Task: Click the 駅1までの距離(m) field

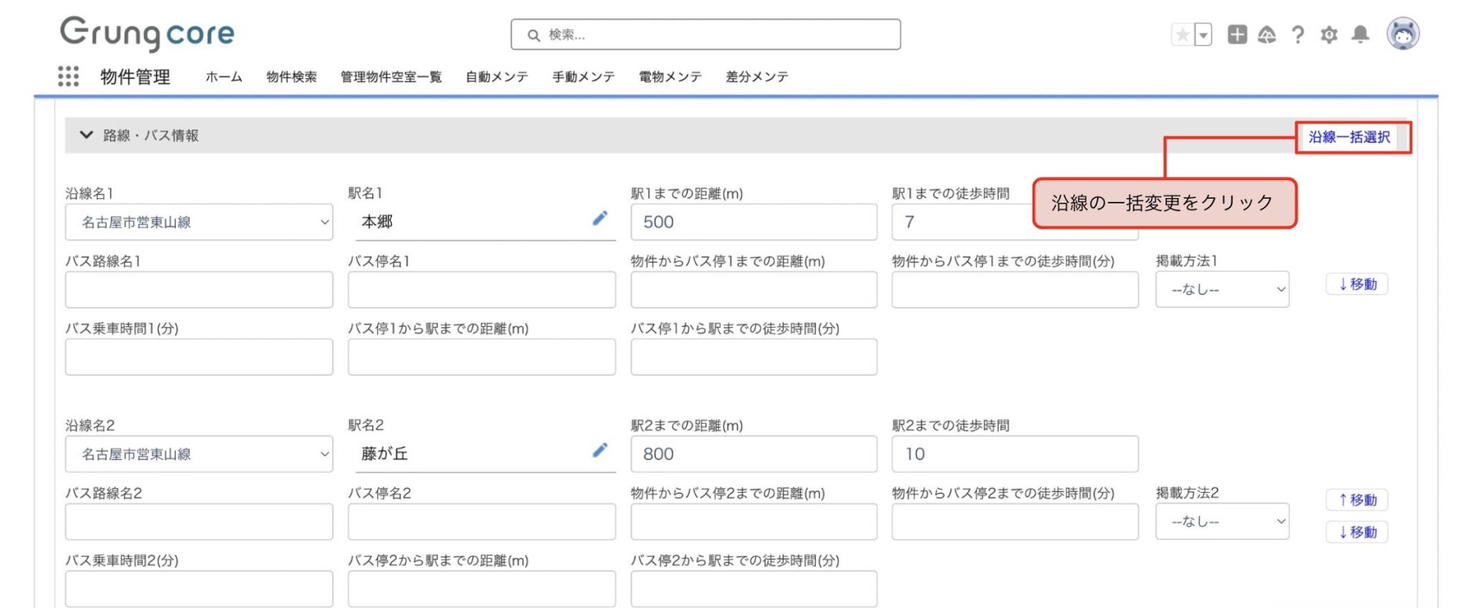Action: [753, 222]
